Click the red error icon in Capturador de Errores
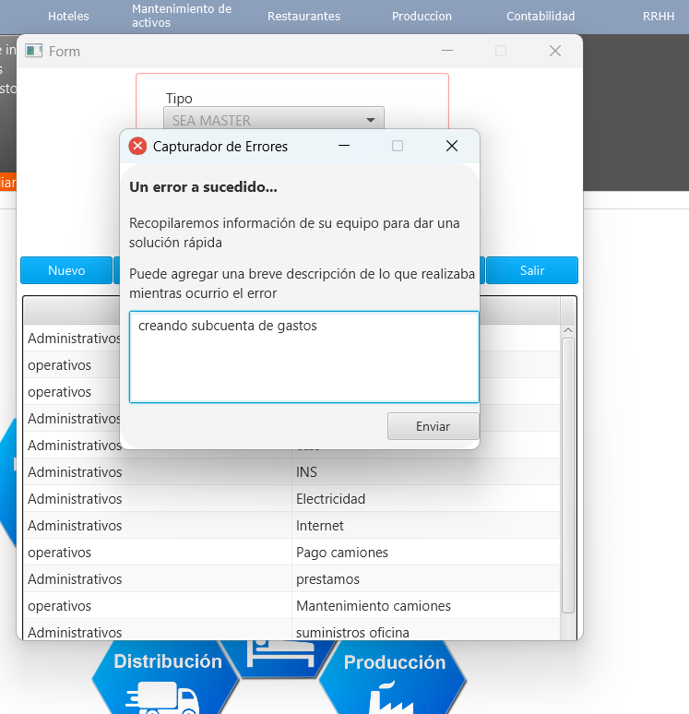 click(x=137, y=146)
